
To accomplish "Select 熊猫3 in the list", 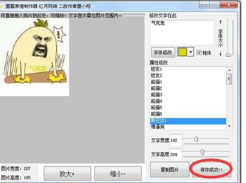I will [188, 95].
